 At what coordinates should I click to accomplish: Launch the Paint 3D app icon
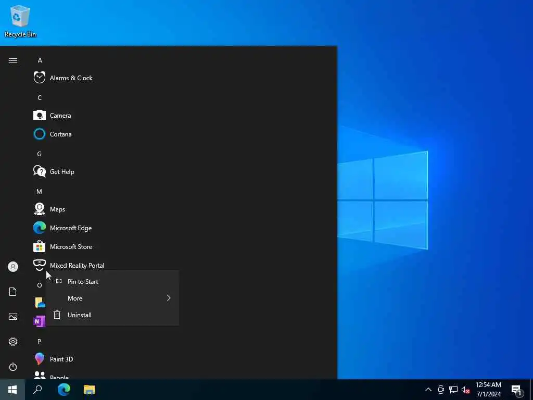[x=40, y=359]
